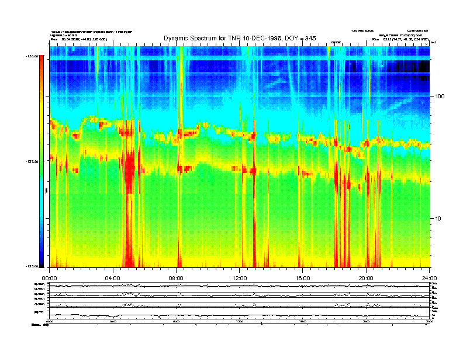This screenshot has width=463, height=358.
Task: Click the 04:00 time axis label
Action: [113, 278]
